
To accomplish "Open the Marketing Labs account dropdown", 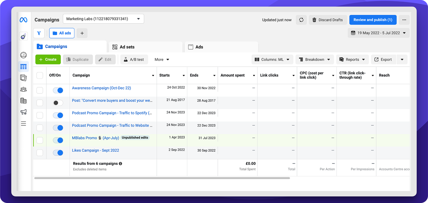I will pos(103,19).
